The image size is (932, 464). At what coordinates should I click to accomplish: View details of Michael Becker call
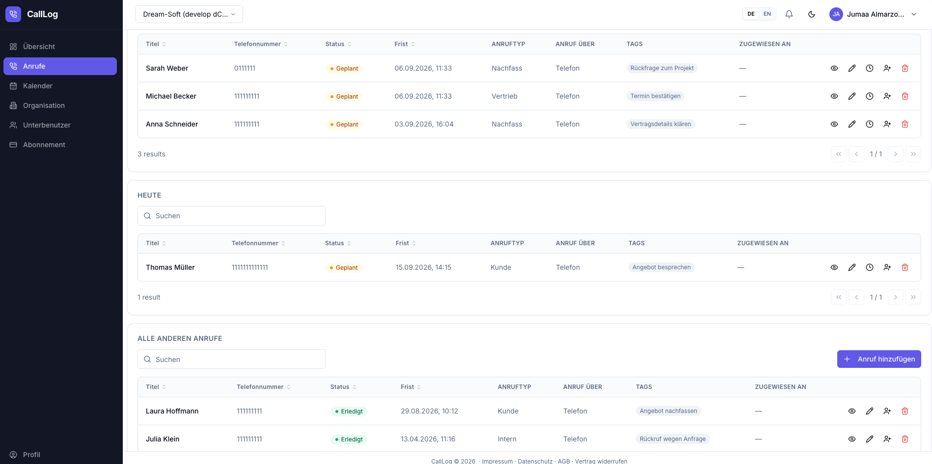(x=834, y=96)
